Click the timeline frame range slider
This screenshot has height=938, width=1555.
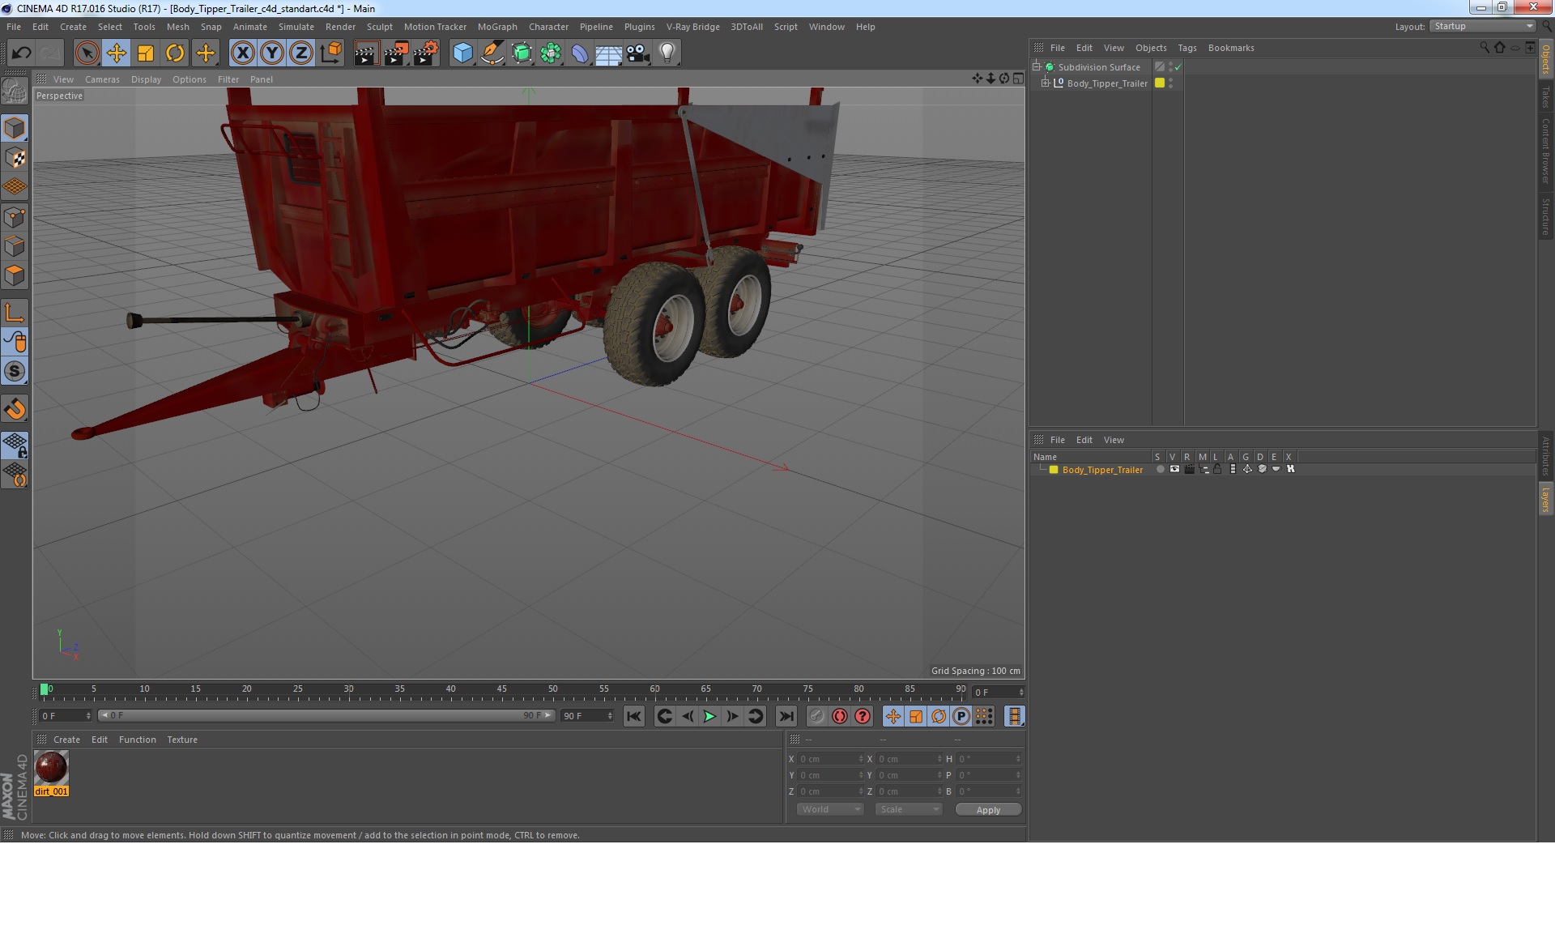pyautogui.click(x=326, y=715)
